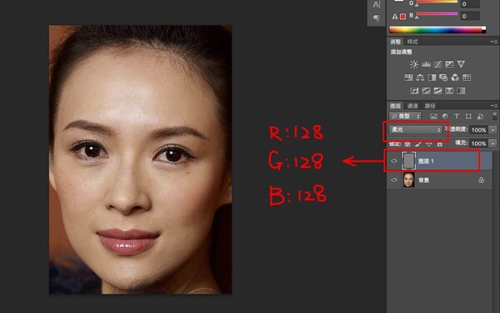Viewport: 500px width, 313px height.
Task: Filter layers by type layers (T icon)
Action: point(457,116)
